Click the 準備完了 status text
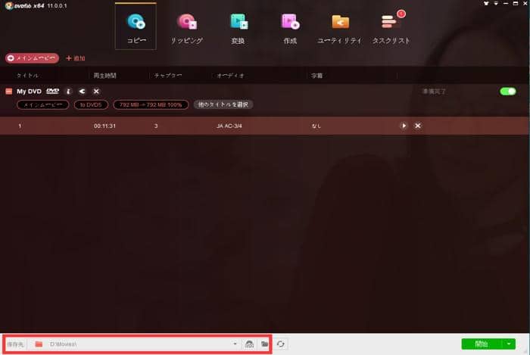 coord(435,92)
